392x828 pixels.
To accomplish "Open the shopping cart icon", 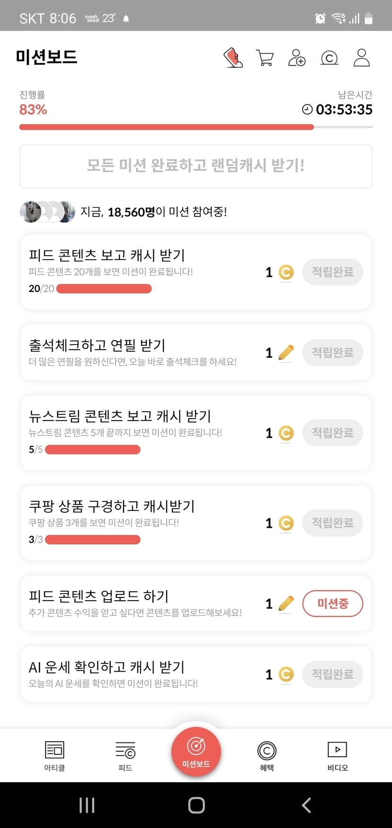I will coord(265,58).
